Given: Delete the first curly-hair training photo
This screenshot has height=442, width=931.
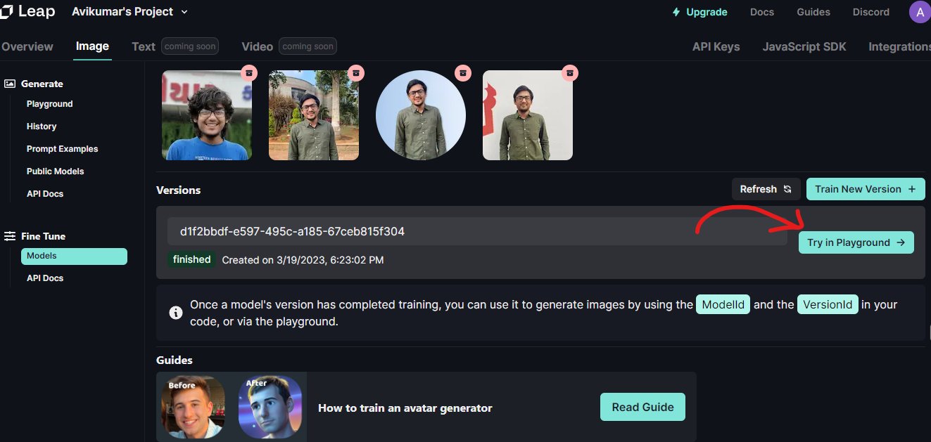Looking at the screenshot, I should coord(249,72).
